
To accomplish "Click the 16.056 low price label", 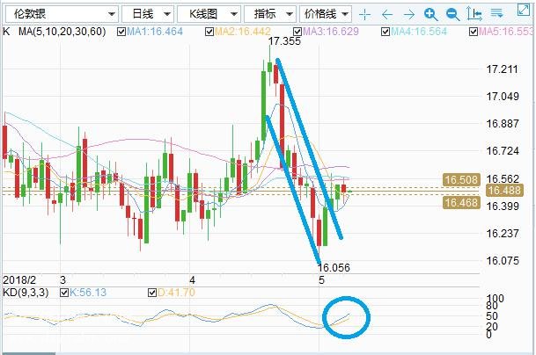I will coord(334,268).
